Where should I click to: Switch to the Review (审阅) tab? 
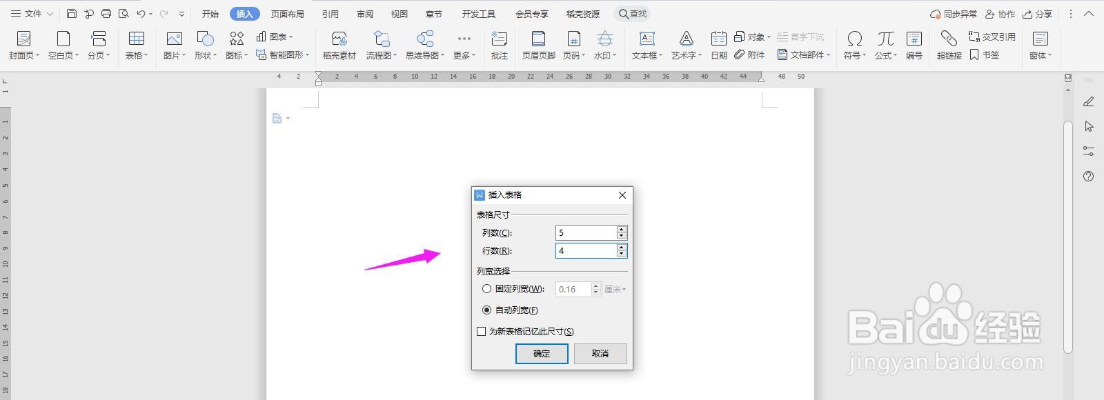pyautogui.click(x=365, y=14)
